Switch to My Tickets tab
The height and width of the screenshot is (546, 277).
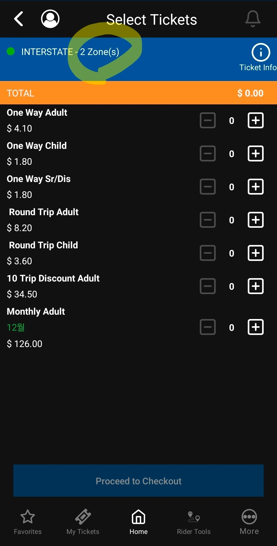pos(83,522)
